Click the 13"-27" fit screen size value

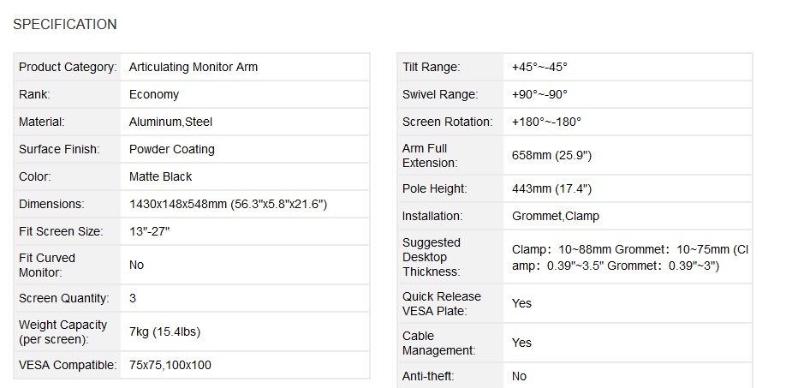(150, 231)
